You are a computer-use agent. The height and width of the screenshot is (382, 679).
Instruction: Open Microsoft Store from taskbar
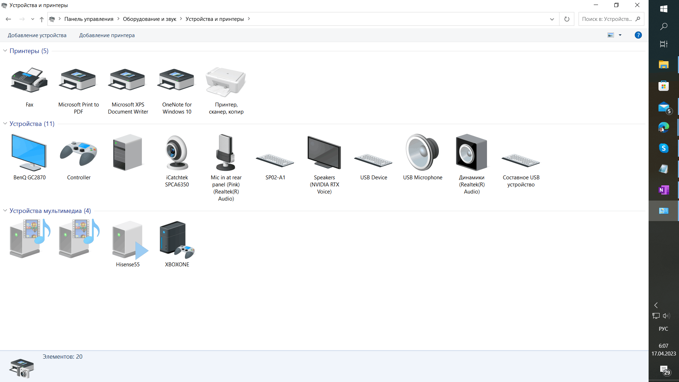663,86
